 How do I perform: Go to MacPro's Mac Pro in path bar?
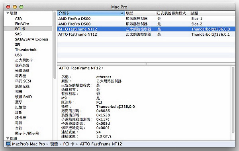pos(28,144)
